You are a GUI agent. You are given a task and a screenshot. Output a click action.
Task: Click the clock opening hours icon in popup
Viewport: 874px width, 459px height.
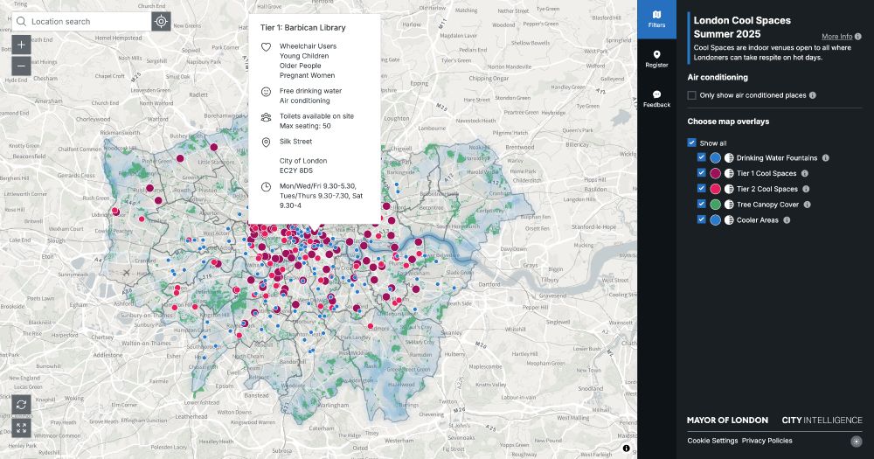pyautogui.click(x=266, y=187)
